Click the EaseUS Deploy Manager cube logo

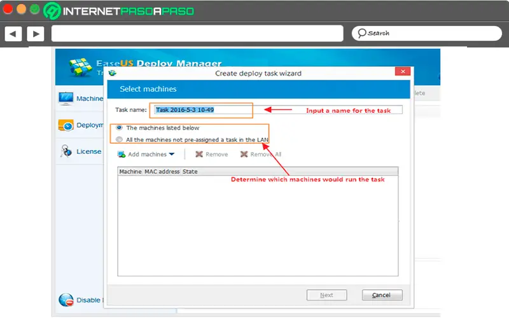(x=80, y=67)
